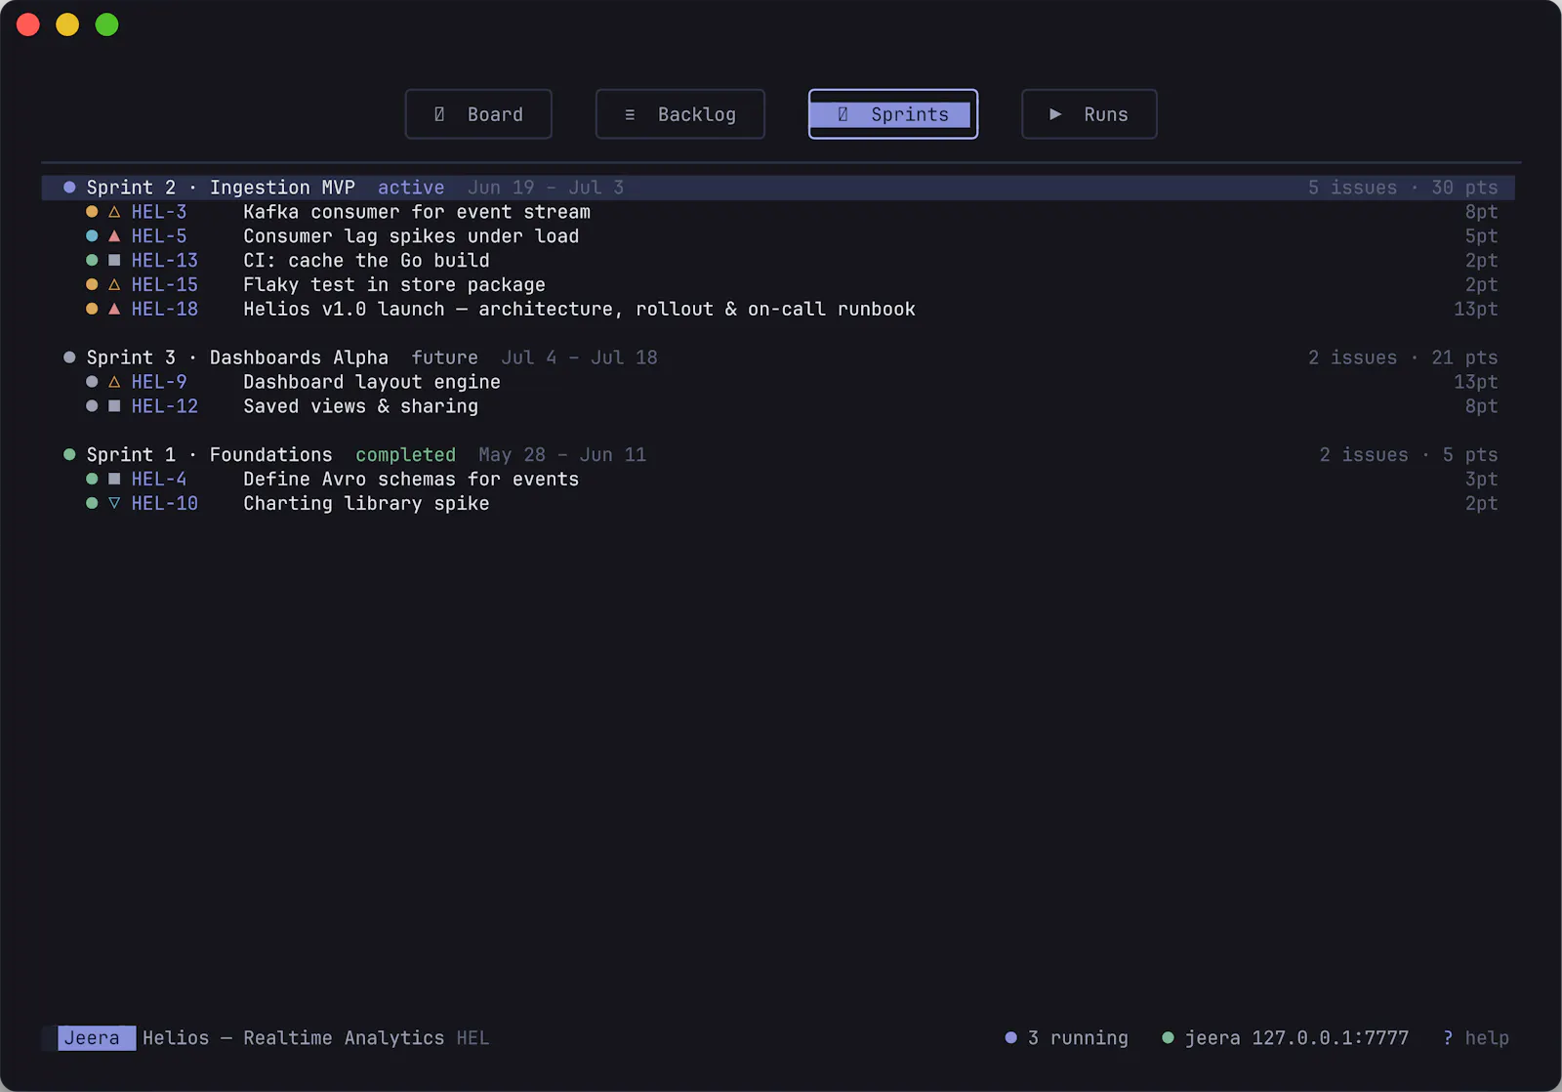
Task: Open the Runs tab
Action: click(x=1089, y=114)
